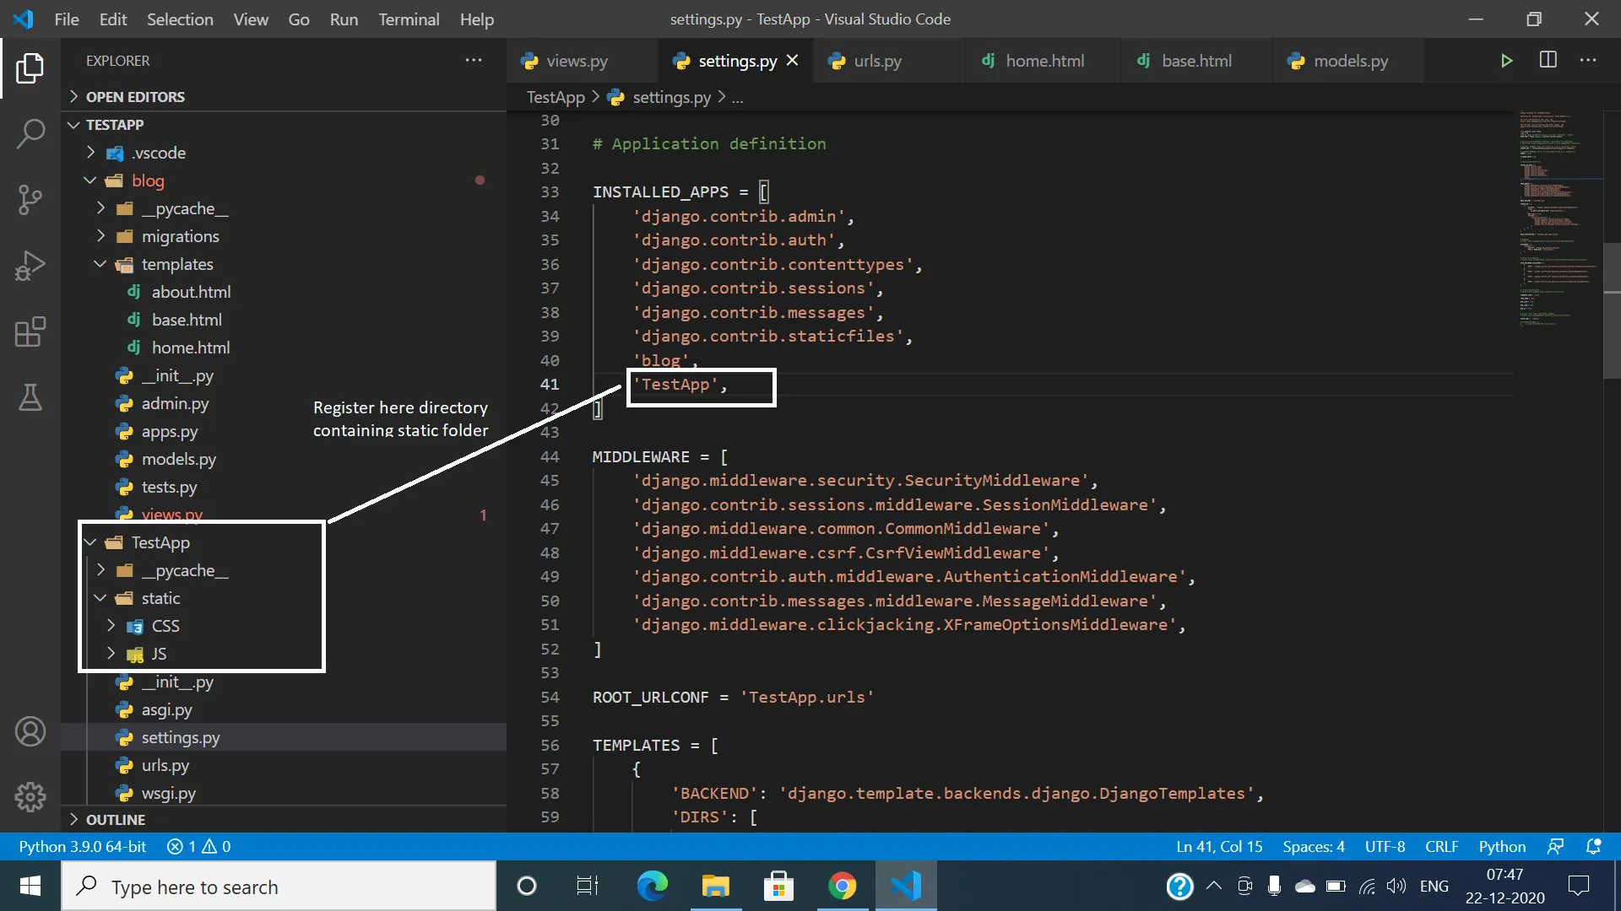
Task: Open the Terminal menu
Action: (409, 19)
